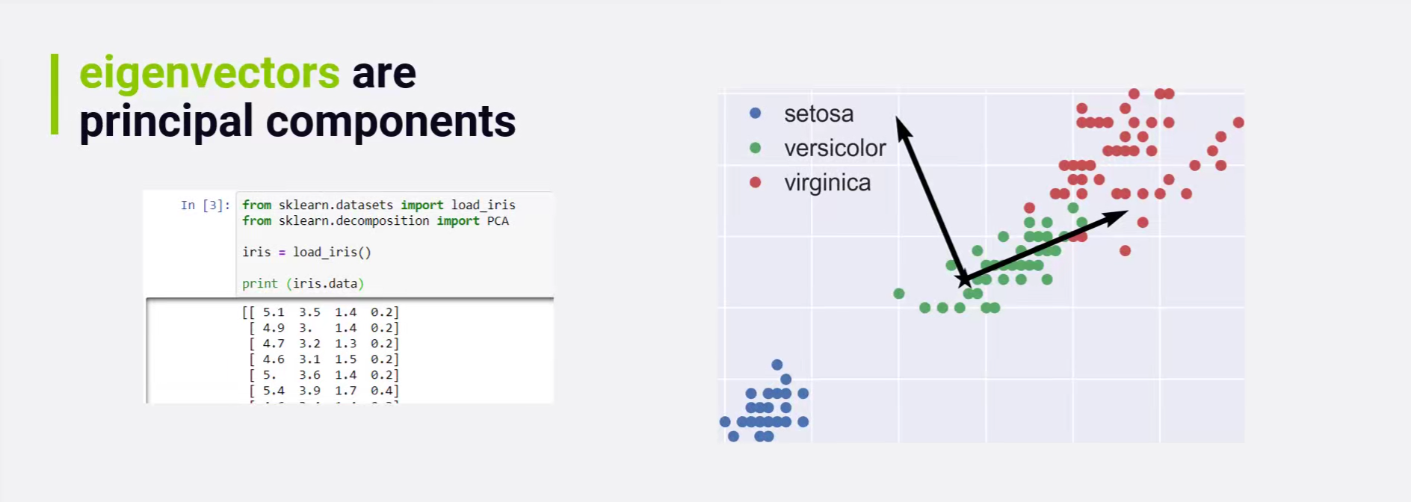Click the PCA import code line

375,221
